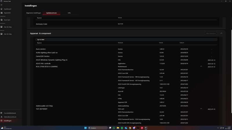Click the Apparaat SDK module entry

tap(122, 102)
